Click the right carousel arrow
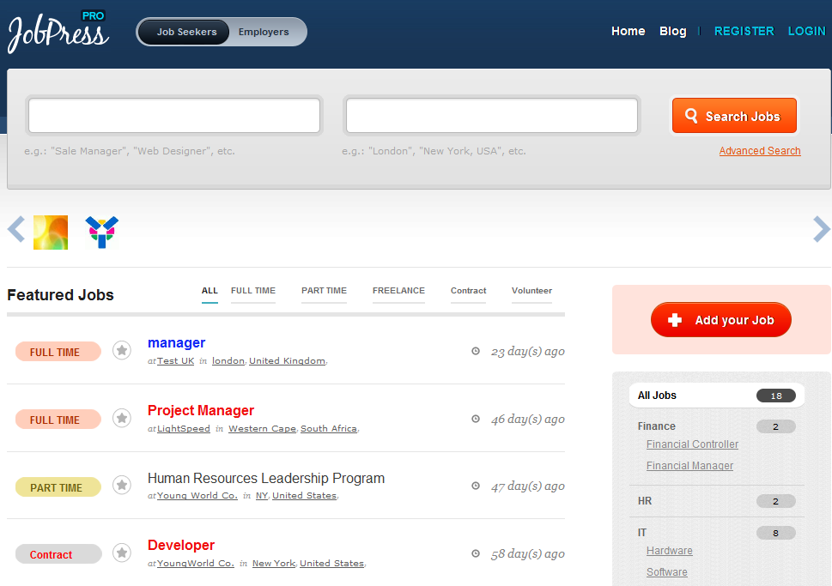Screen dimensions: 832x586 [x=822, y=229]
